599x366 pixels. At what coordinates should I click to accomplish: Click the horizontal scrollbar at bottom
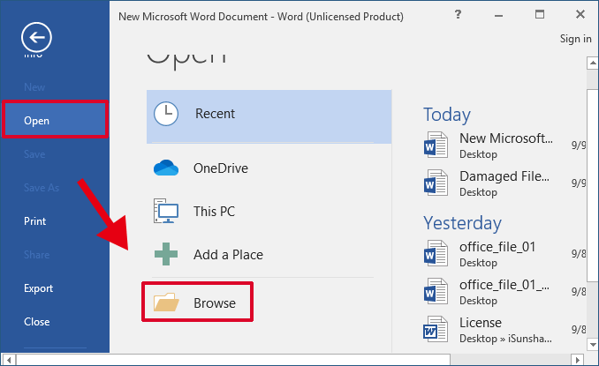[x=265, y=359]
